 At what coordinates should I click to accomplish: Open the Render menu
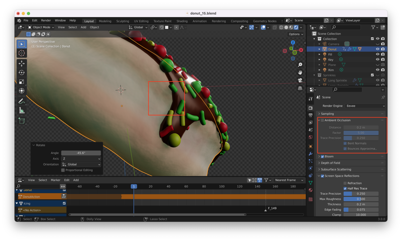point(46,20)
